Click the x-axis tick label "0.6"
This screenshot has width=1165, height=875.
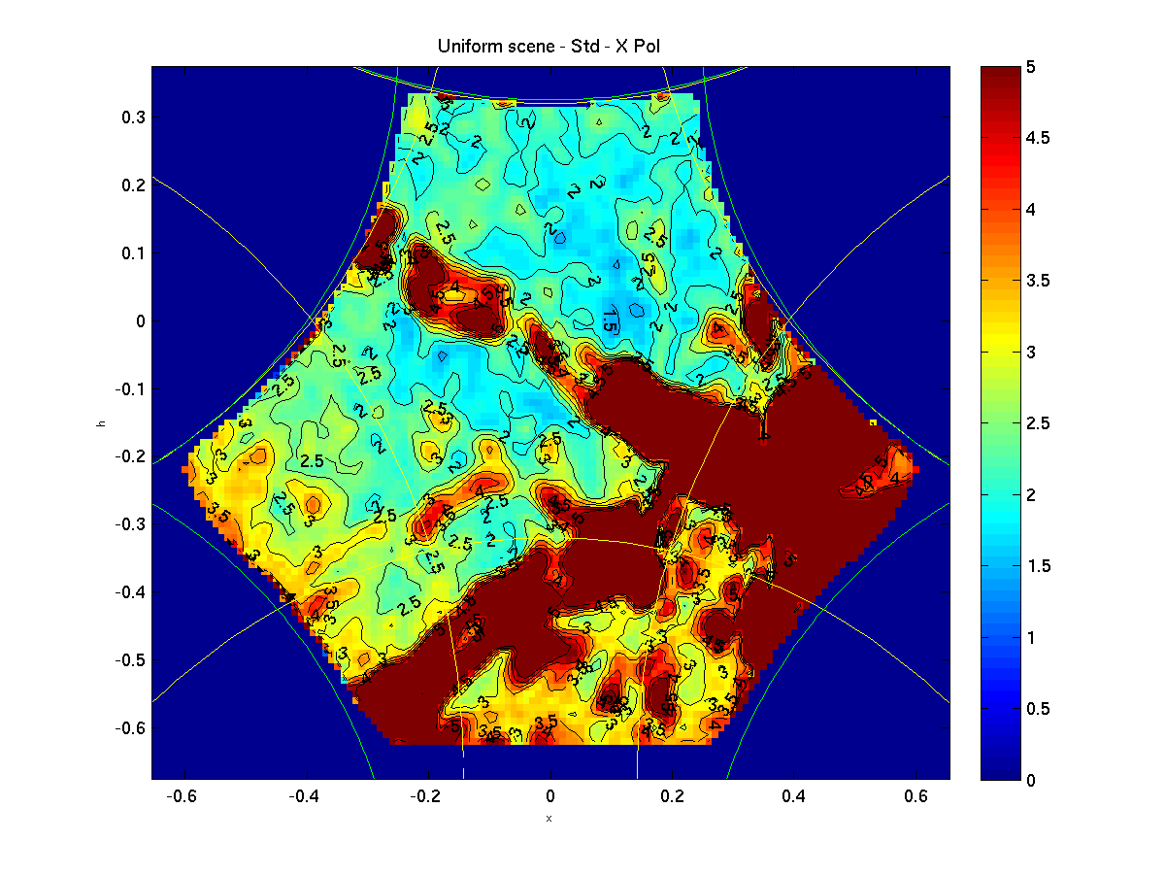(917, 796)
